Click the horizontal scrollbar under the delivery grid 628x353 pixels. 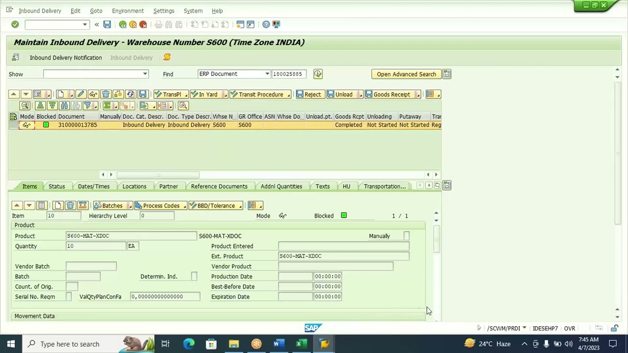coord(158,175)
